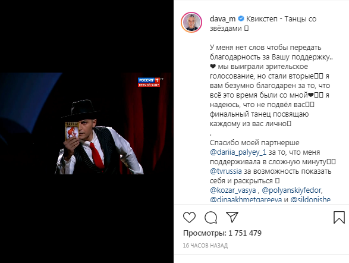Click the playing card held in the video
349x263 pixels.
[72, 131]
